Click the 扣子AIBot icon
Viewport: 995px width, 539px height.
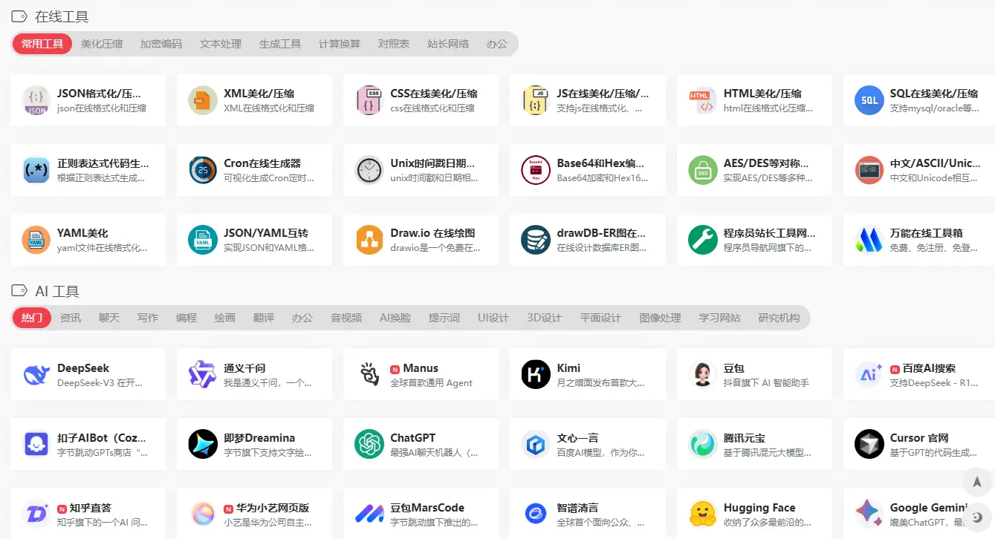tap(36, 445)
